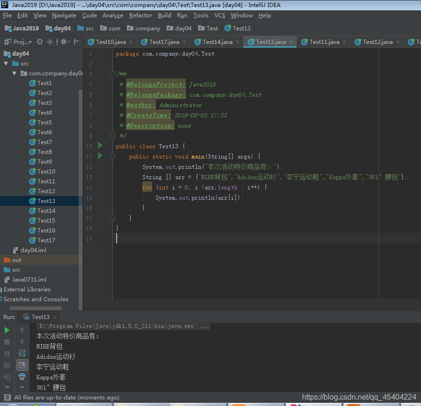421x406 pixels.
Task: Click java.exe command line in console
Action: click(123, 326)
